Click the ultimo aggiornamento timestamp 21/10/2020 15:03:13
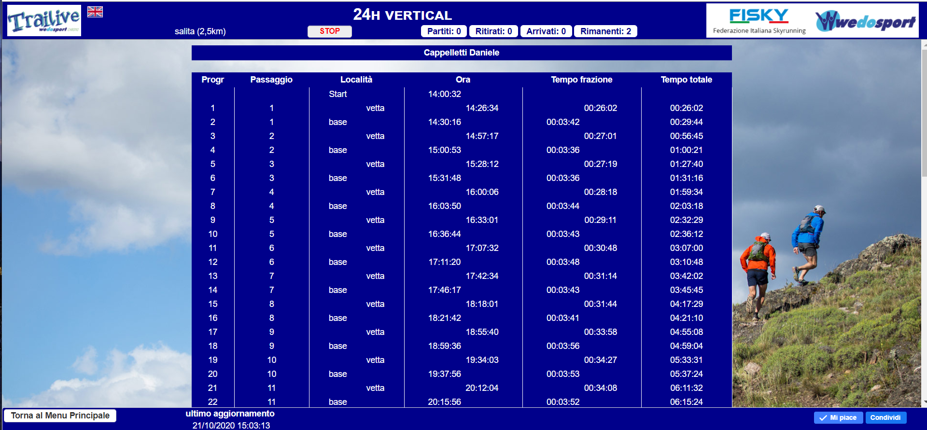 tap(231, 426)
